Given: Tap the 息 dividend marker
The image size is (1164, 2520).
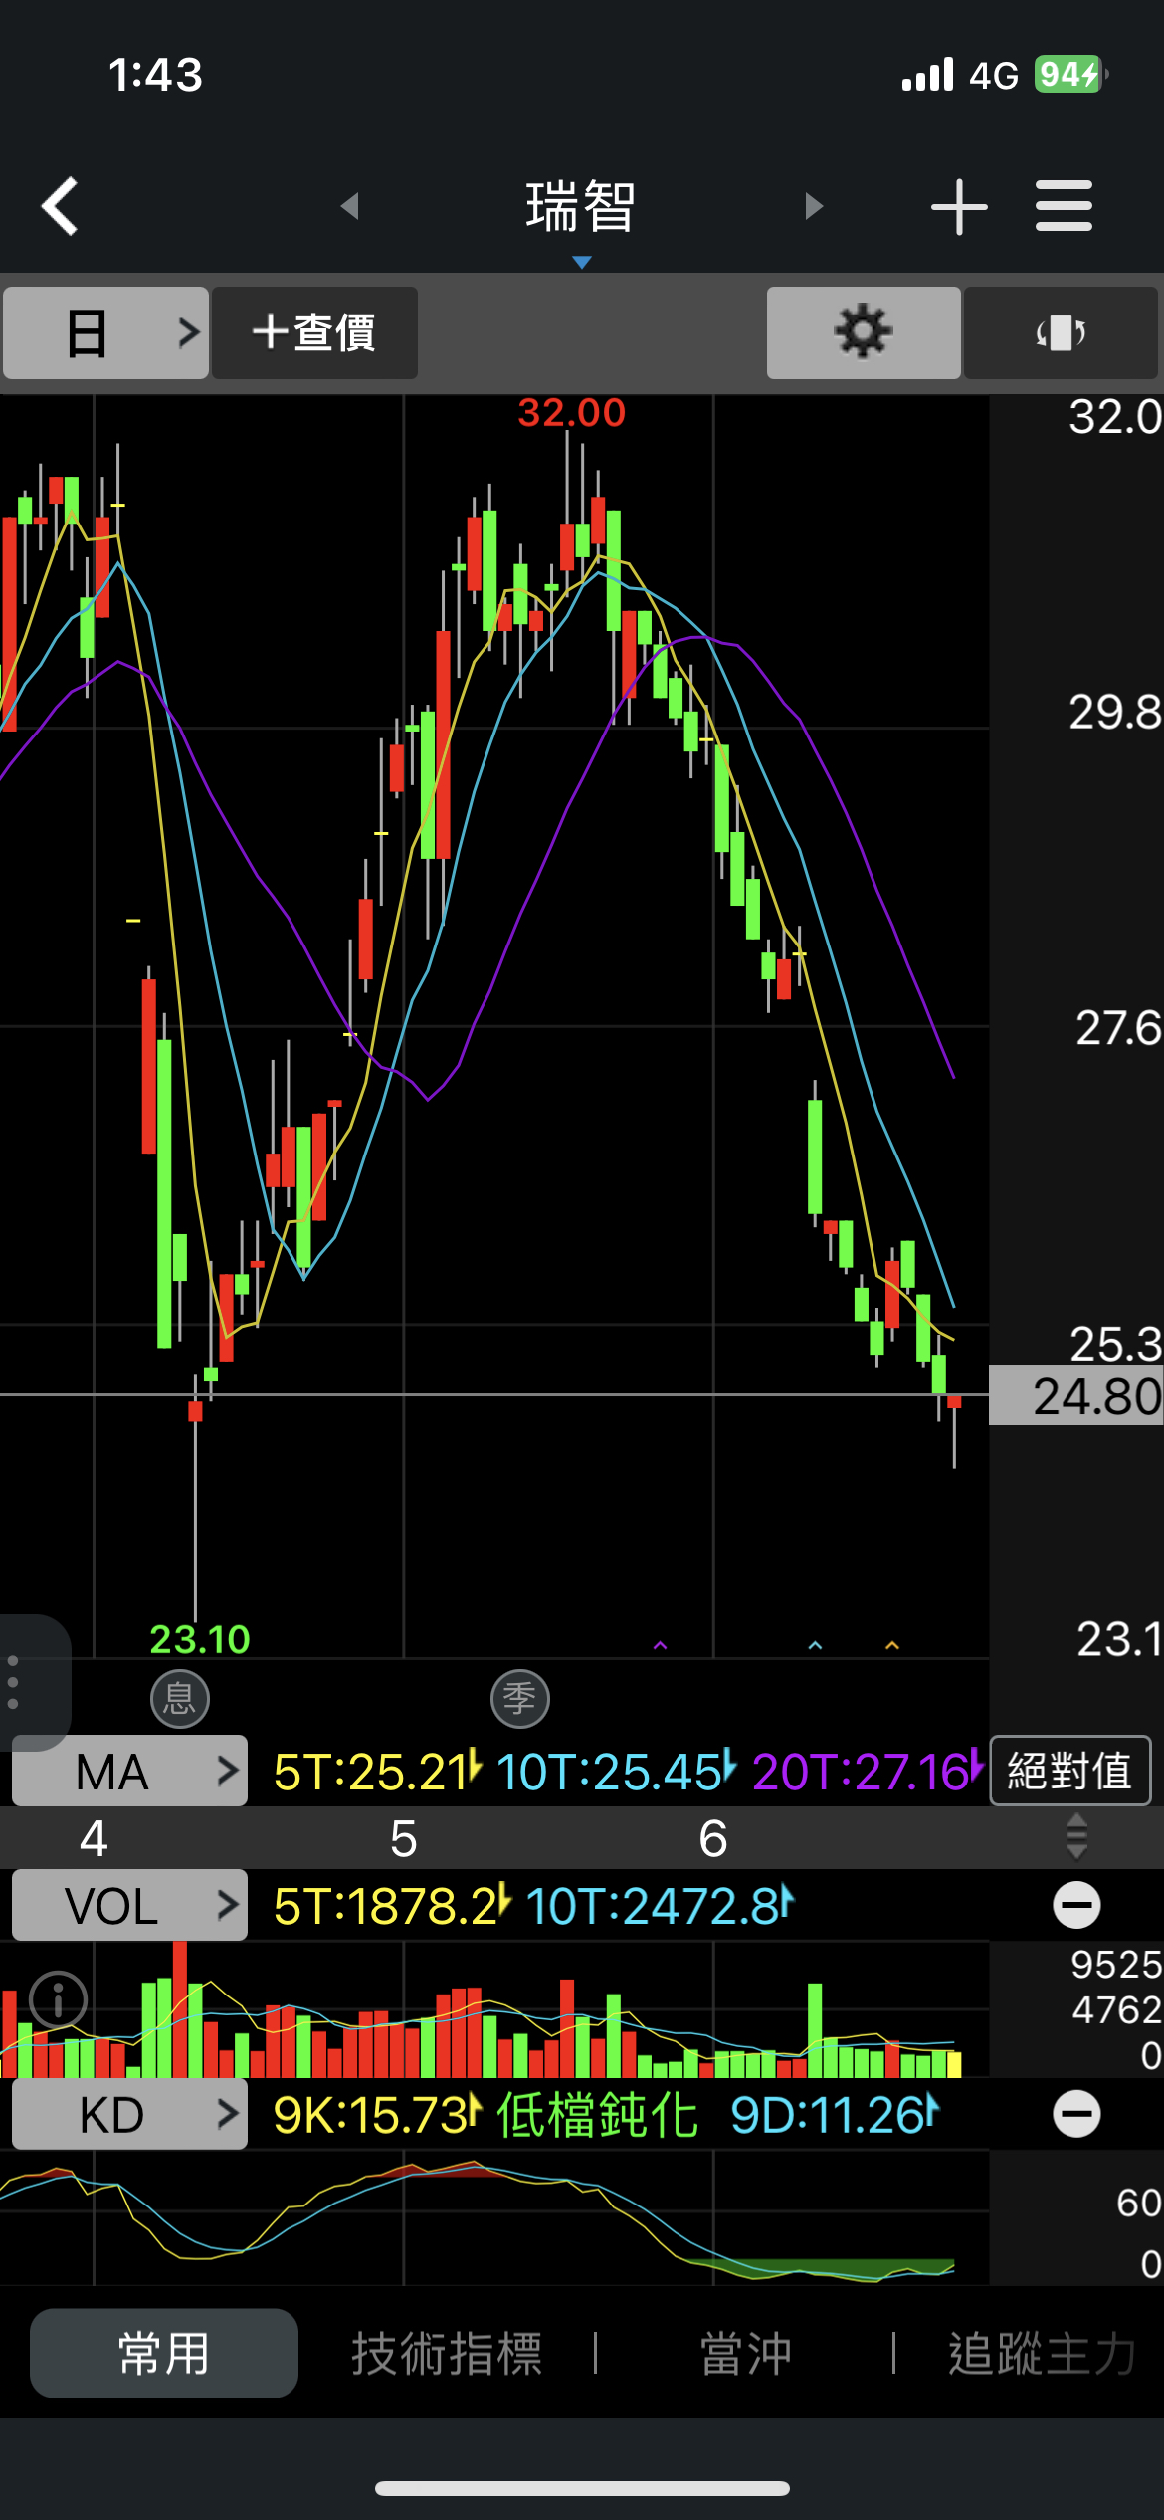Looking at the screenshot, I should [x=180, y=1698].
